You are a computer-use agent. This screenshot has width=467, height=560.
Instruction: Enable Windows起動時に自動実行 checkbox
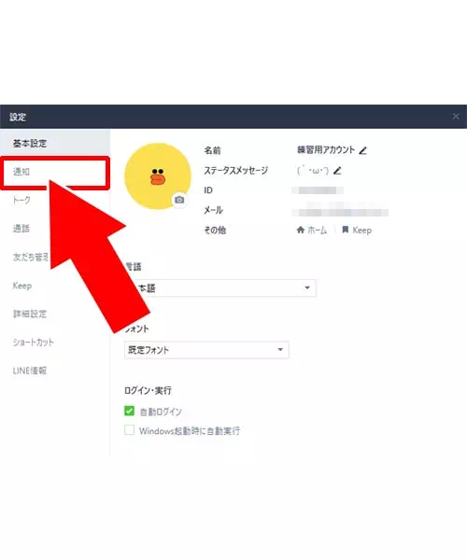click(x=129, y=430)
